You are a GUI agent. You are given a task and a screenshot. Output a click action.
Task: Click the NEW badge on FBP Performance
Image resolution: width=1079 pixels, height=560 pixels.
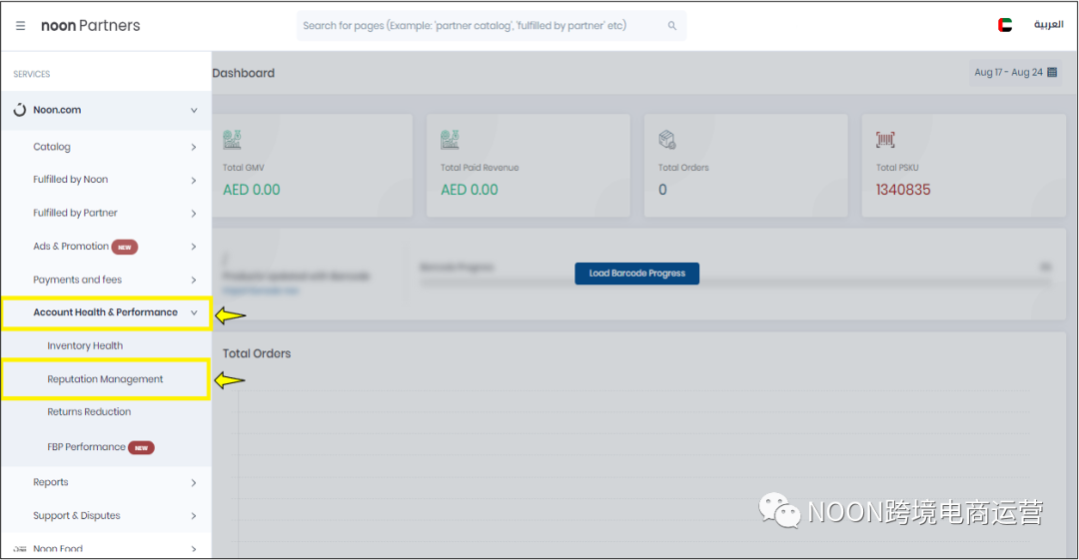click(141, 448)
